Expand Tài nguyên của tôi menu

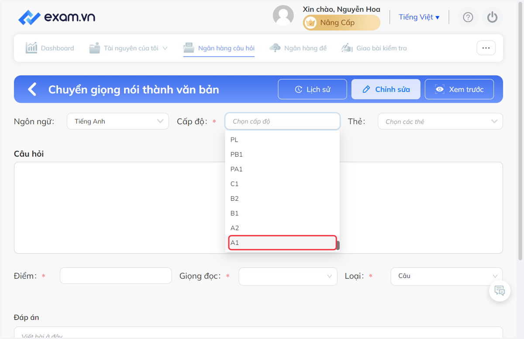(128, 48)
